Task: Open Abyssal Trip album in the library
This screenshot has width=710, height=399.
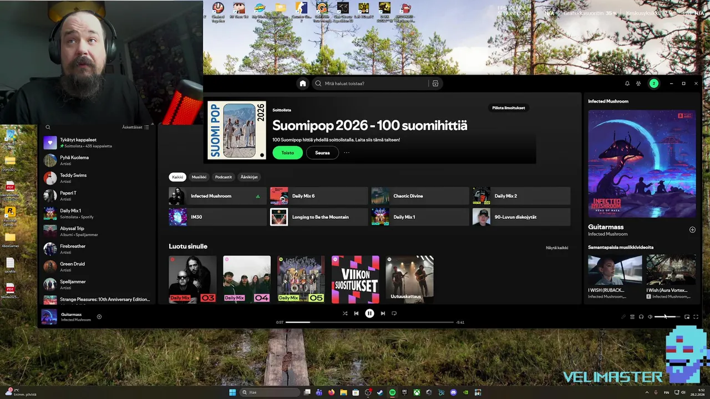Action: (x=98, y=232)
